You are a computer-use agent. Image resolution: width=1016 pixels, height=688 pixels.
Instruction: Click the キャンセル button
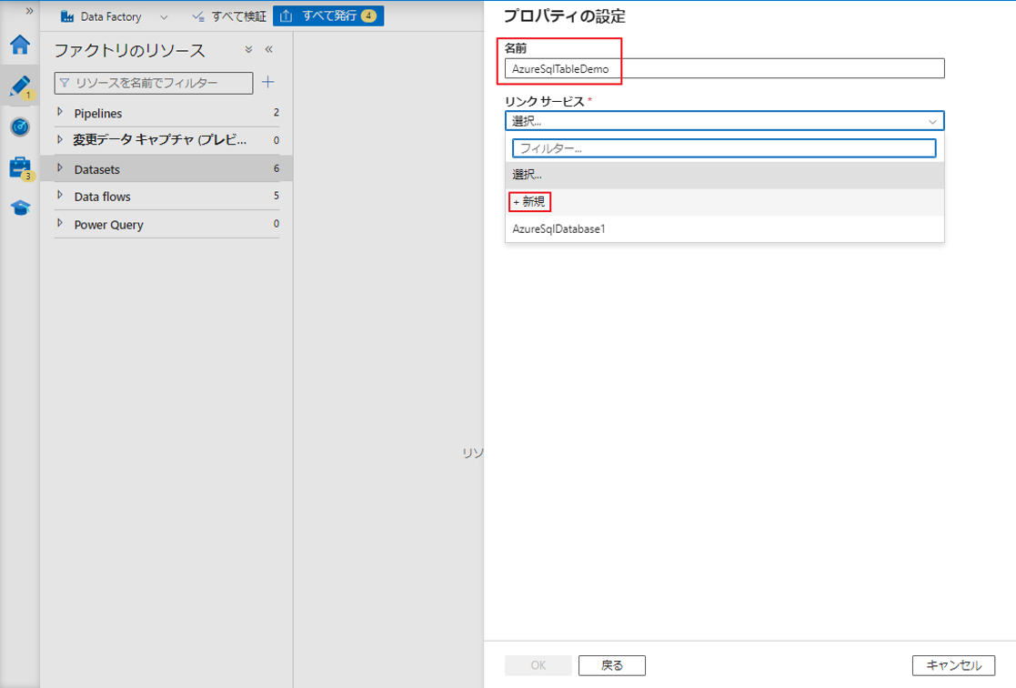953,665
